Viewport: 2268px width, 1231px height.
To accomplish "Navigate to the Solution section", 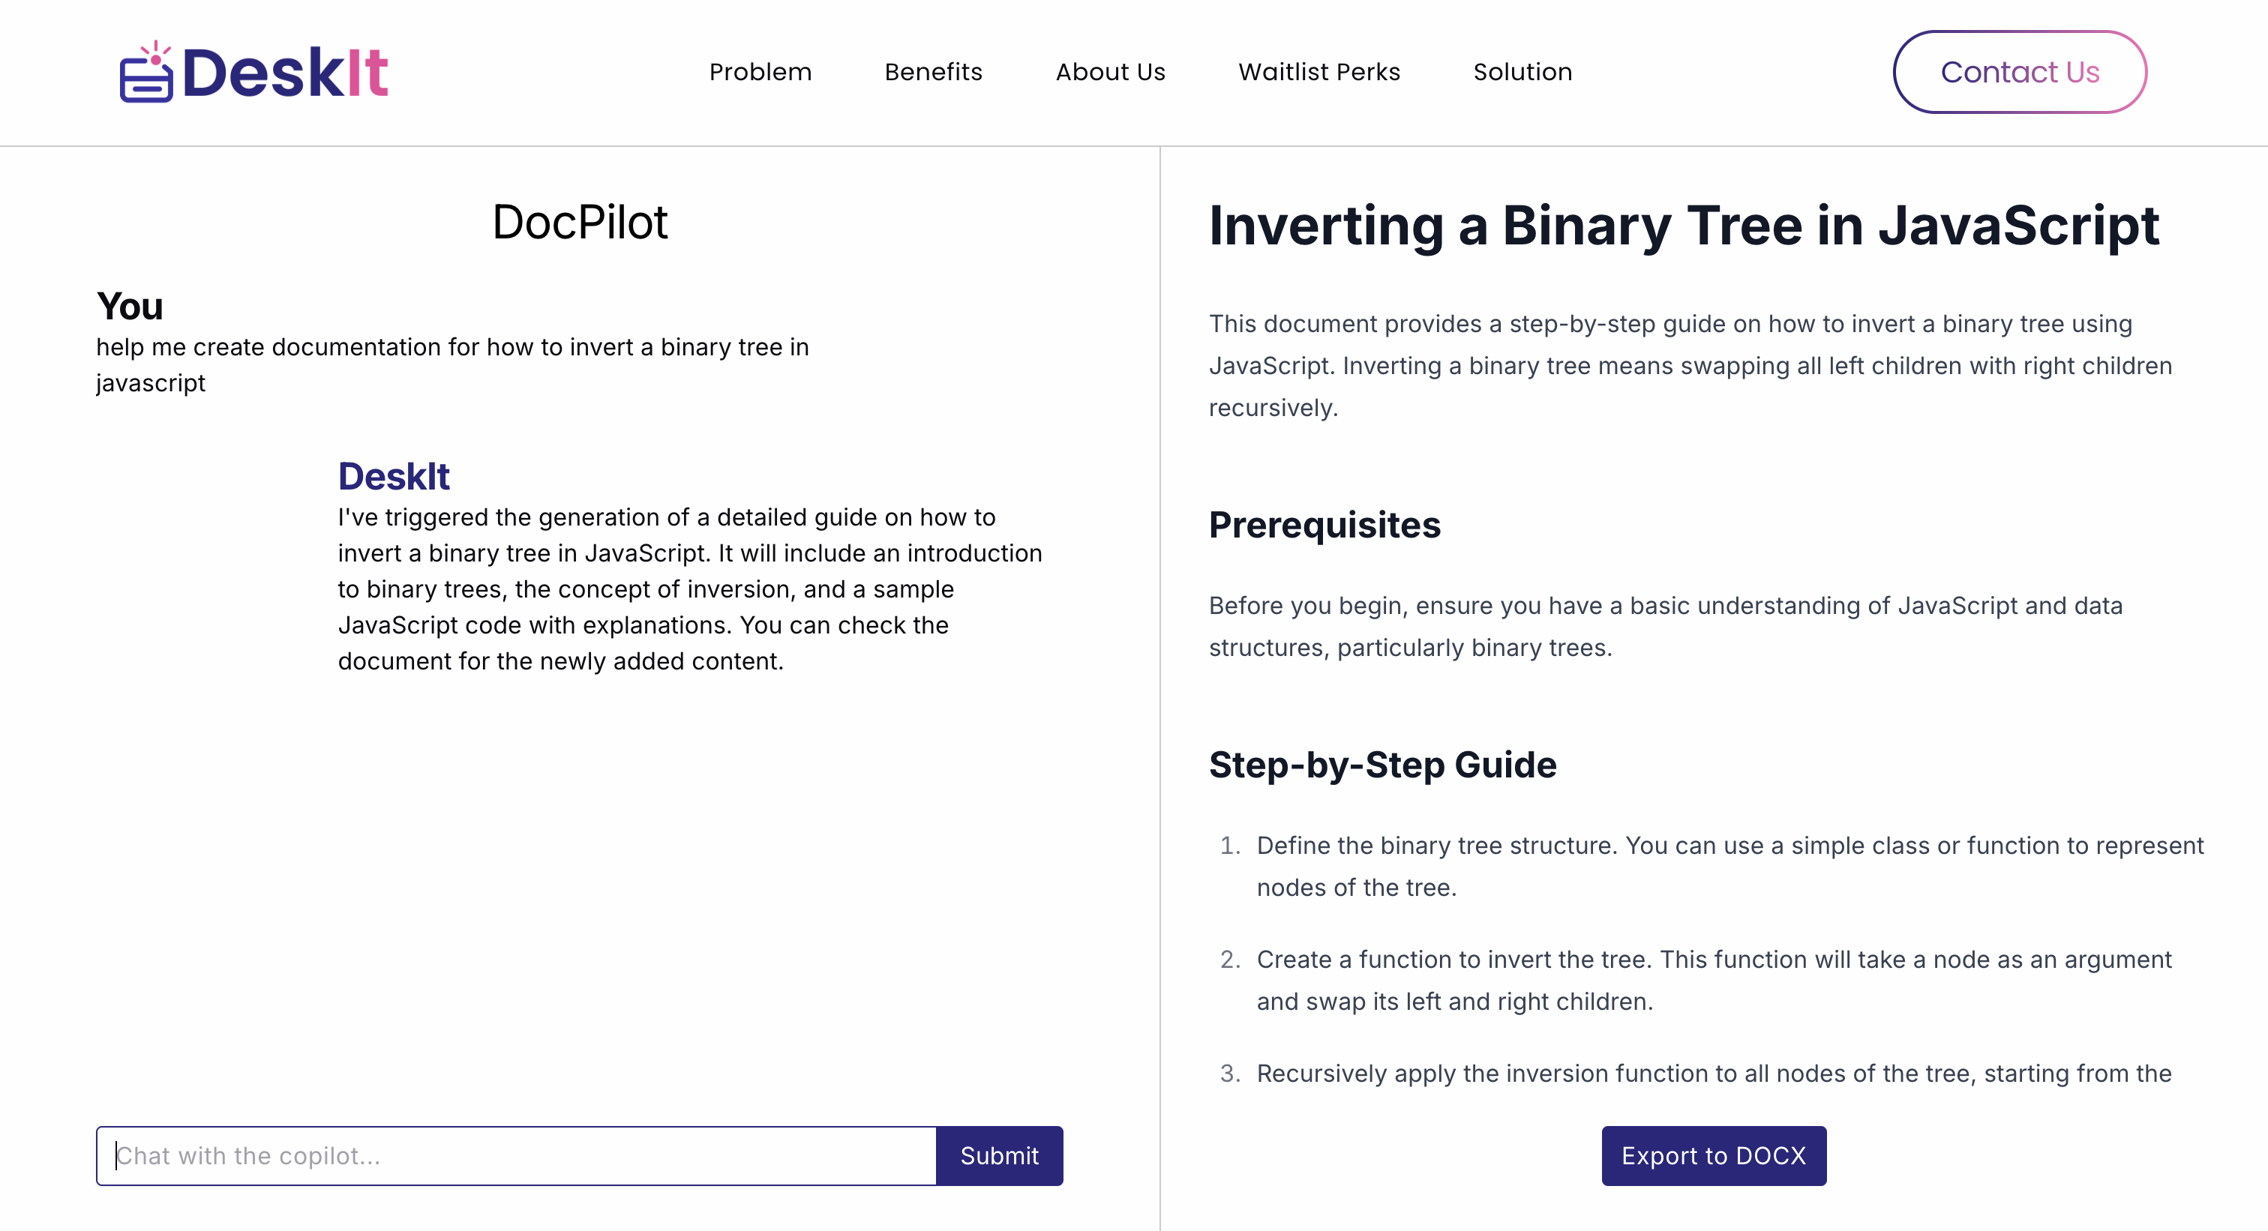I will (1522, 72).
